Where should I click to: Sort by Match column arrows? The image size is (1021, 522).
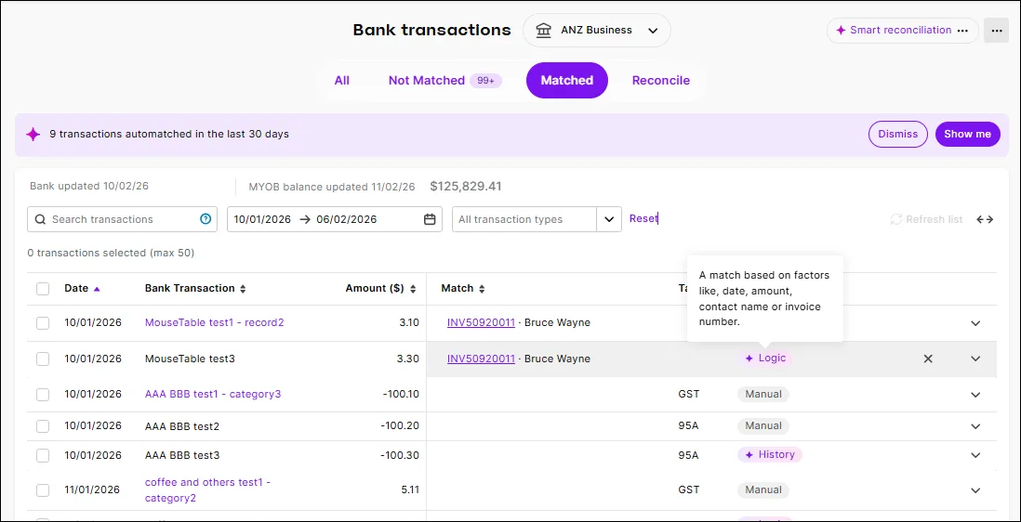click(x=482, y=289)
